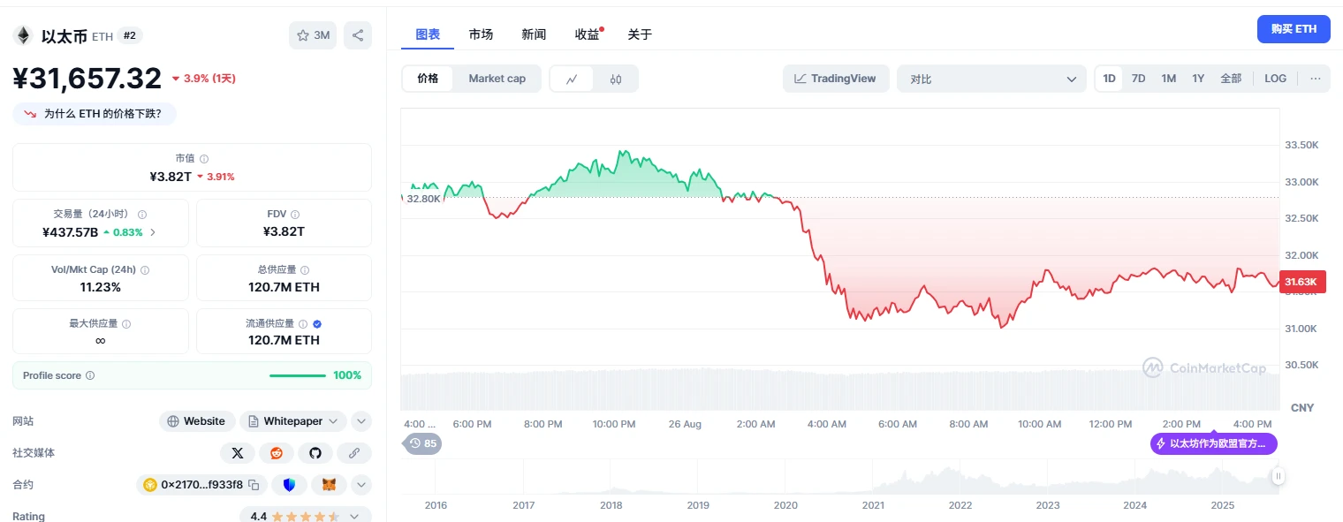Open the Reddit community icon
This screenshot has width=1343, height=522.
(x=276, y=453)
